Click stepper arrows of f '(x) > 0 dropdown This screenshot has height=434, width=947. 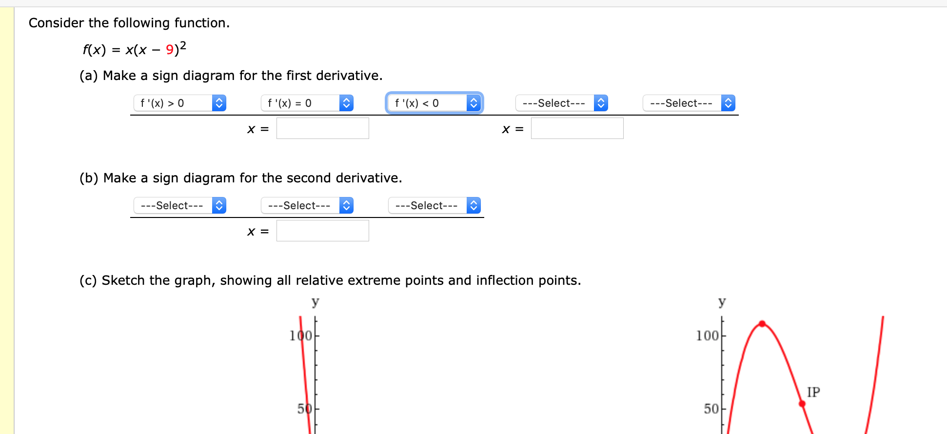tap(219, 103)
